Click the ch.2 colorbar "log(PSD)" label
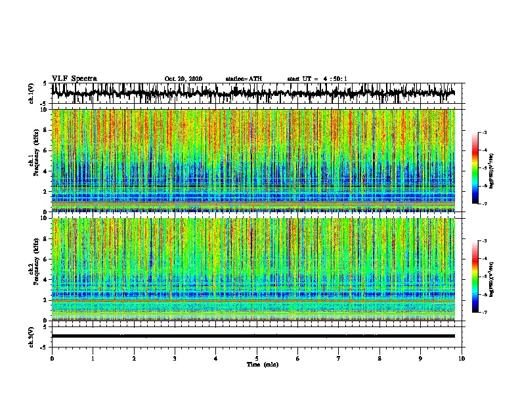520x402 pixels. [492, 280]
